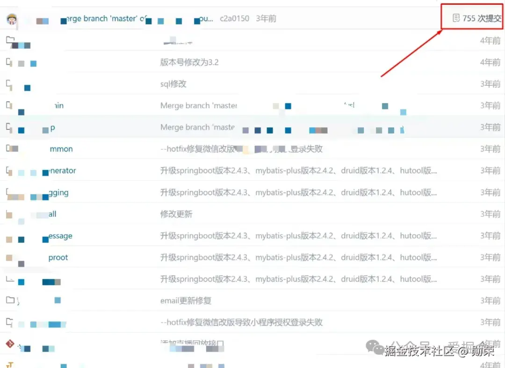
Task: Click the 添加直播回放接口 commit at bottom
Action: (x=192, y=343)
